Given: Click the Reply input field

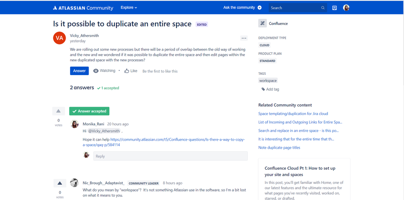Looking at the screenshot, I should pos(170,156).
